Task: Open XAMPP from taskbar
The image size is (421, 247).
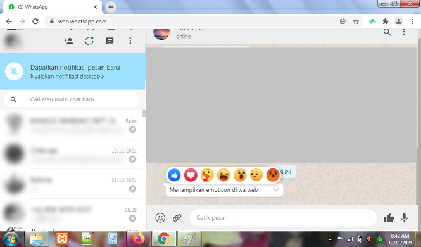Action: point(62,239)
